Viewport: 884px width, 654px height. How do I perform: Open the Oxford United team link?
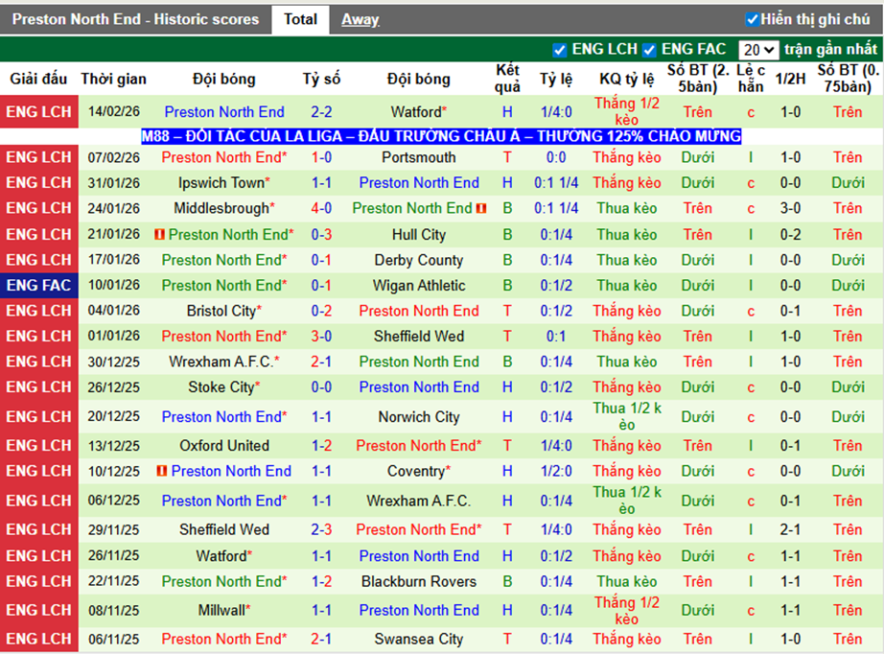point(224,445)
